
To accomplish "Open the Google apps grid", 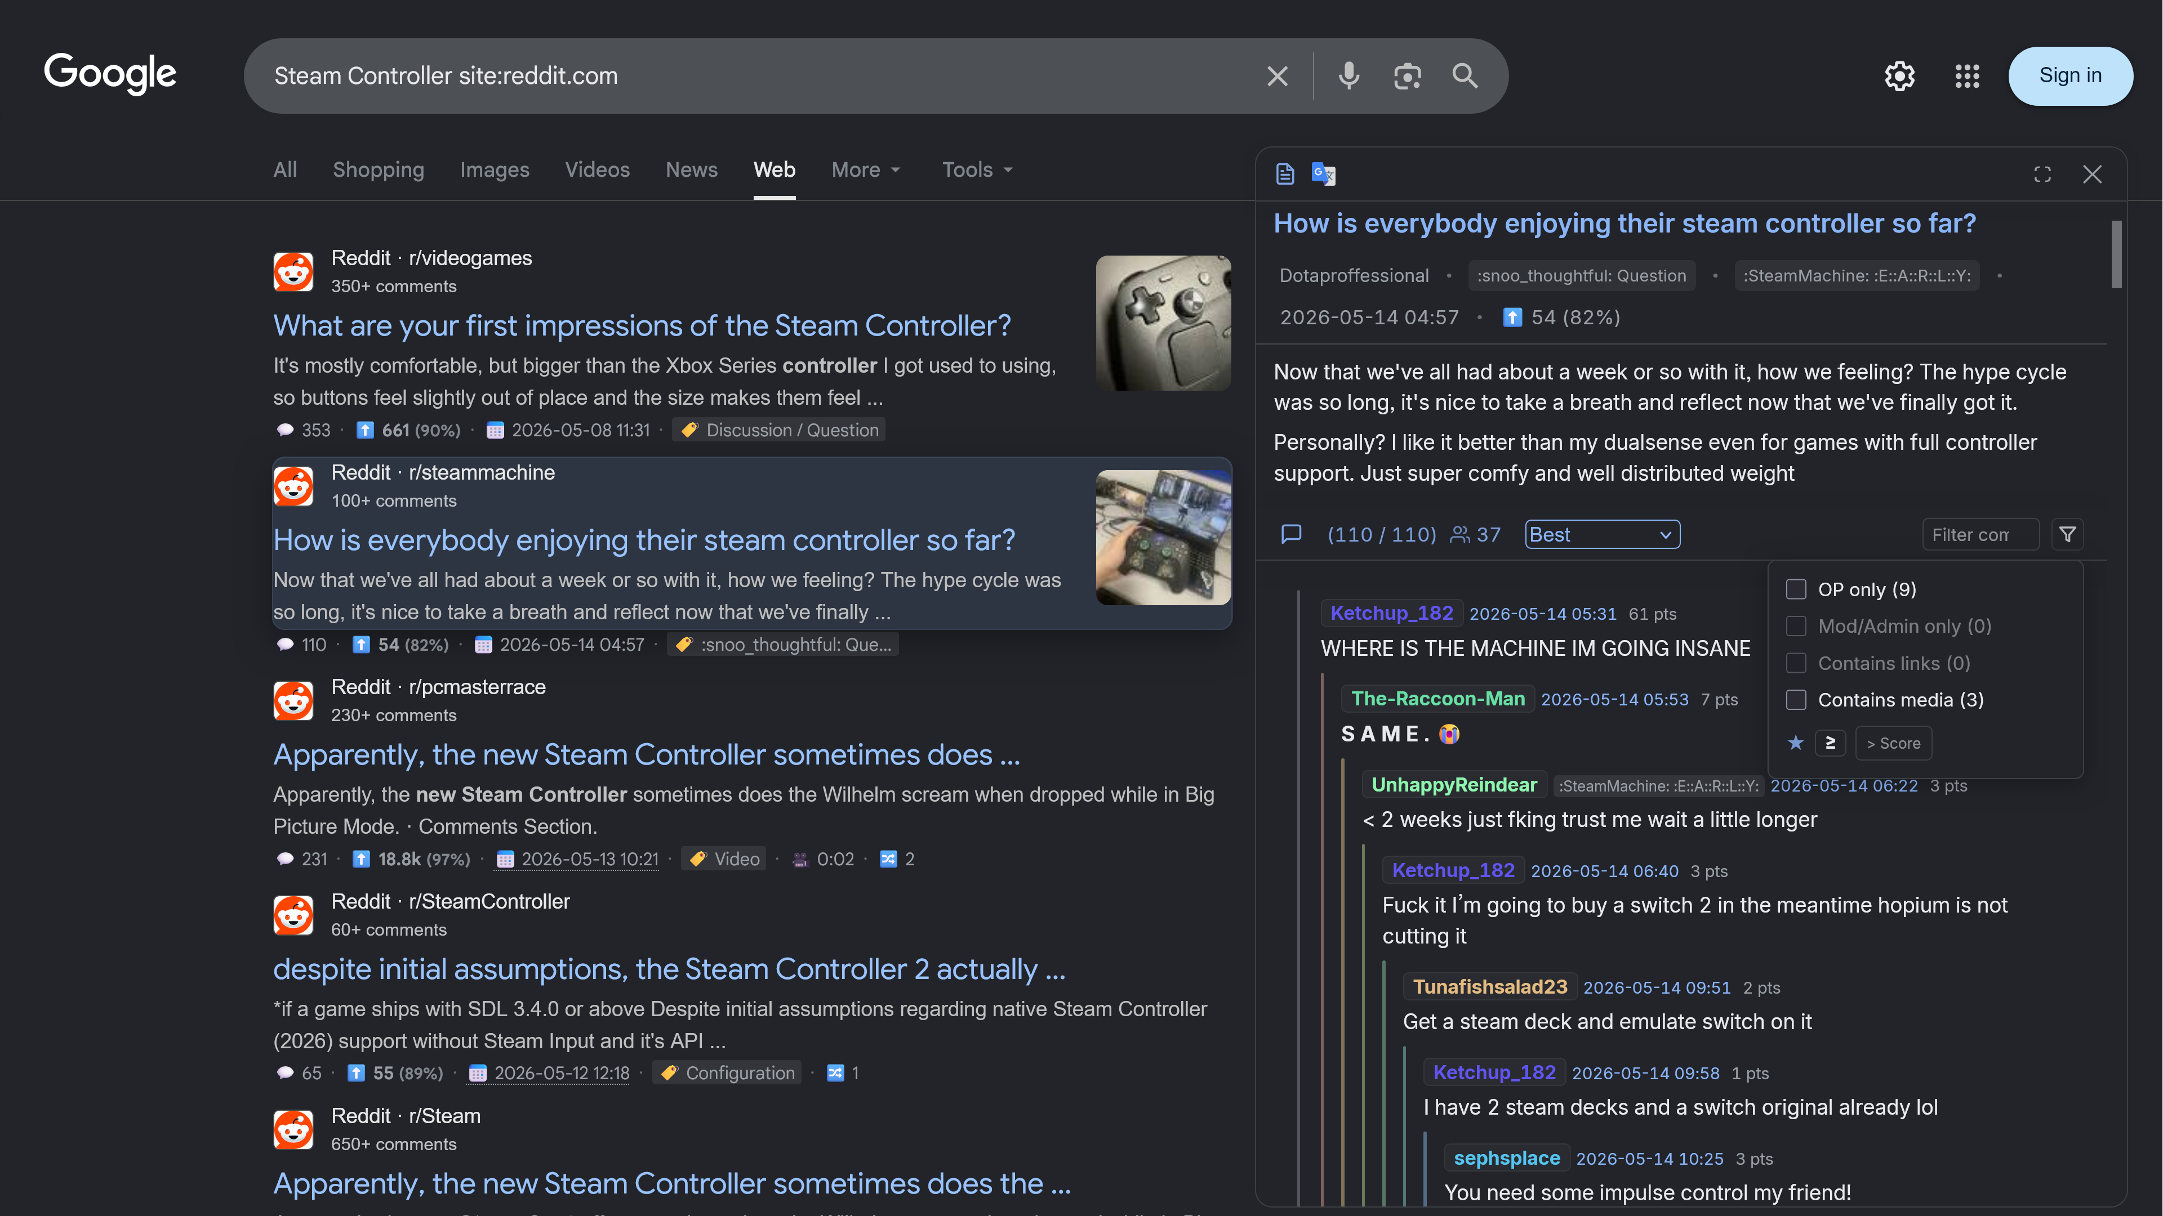I will pos(1968,77).
